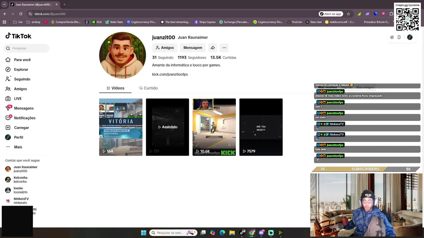Open New chat bookmark
This screenshot has width=424, height=238.
pyautogui.click(x=313, y=22)
